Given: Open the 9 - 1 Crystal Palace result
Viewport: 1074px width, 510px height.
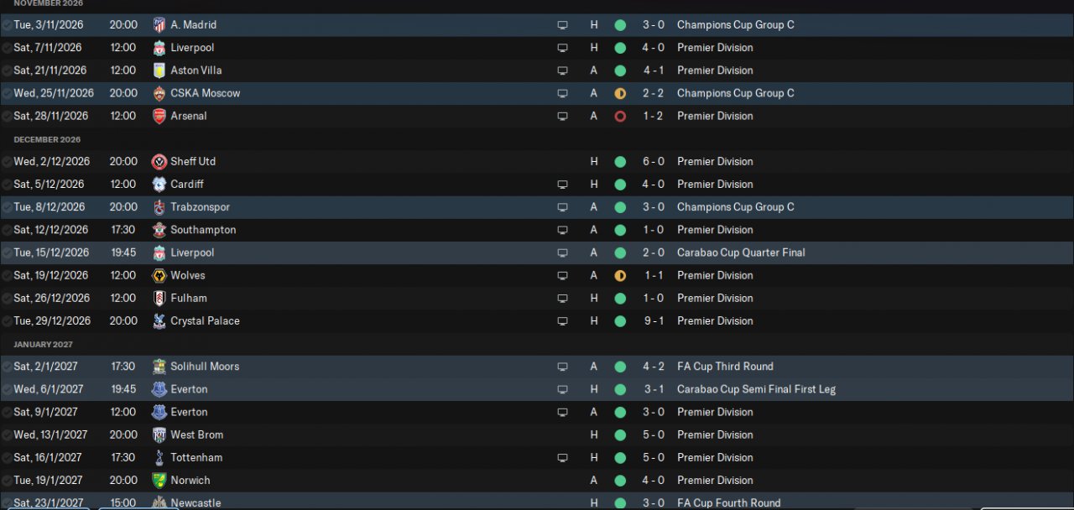Looking at the screenshot, I should point(654,321).
